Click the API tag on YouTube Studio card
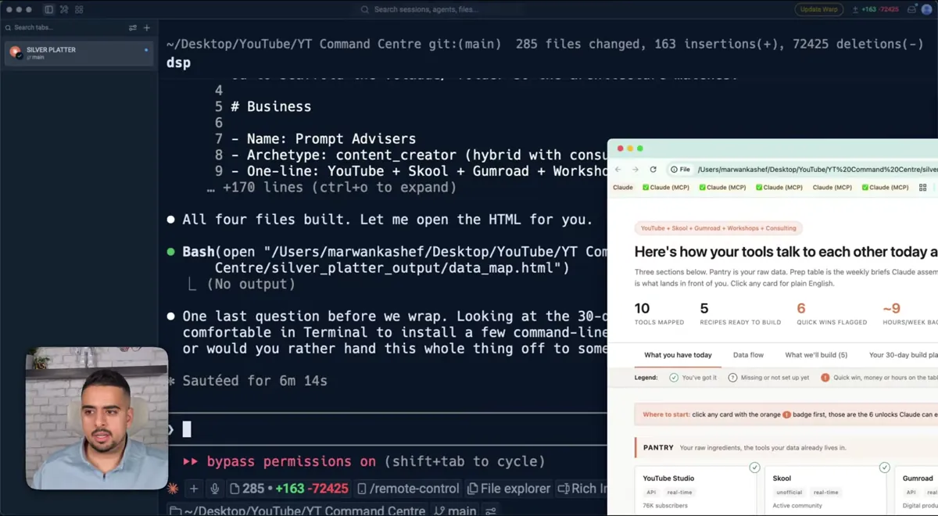The image size is (938, 516). [x=651, y=493]
